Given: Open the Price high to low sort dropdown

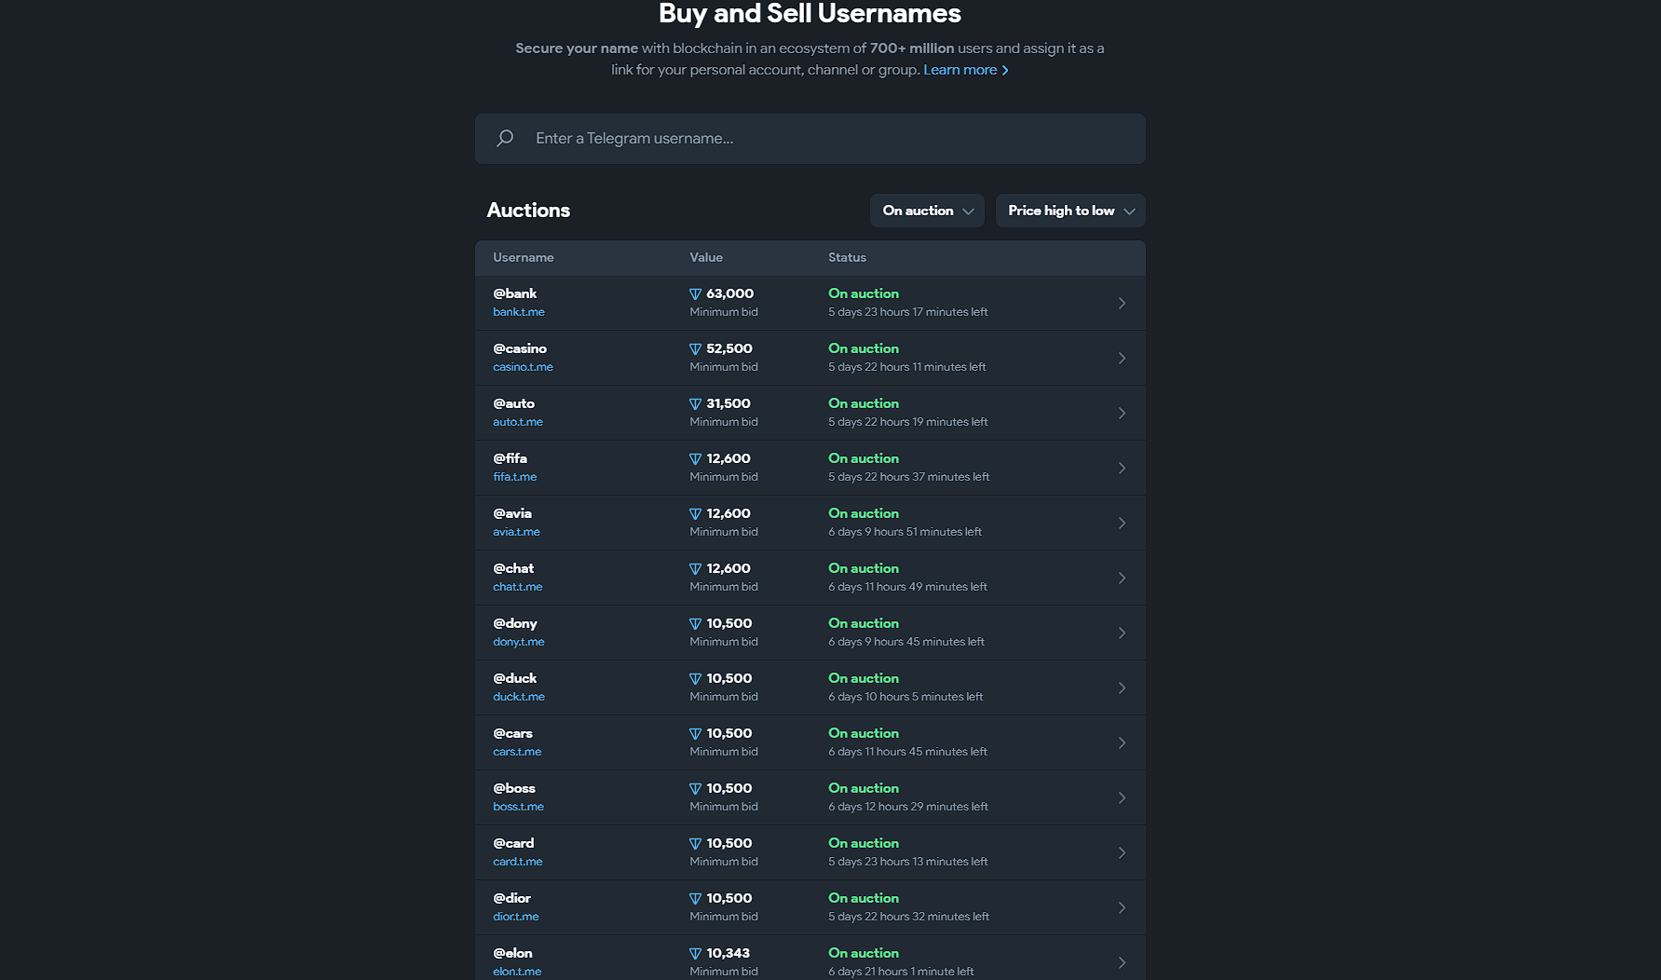Looking at the screenshot, I should coord(1069,211).
